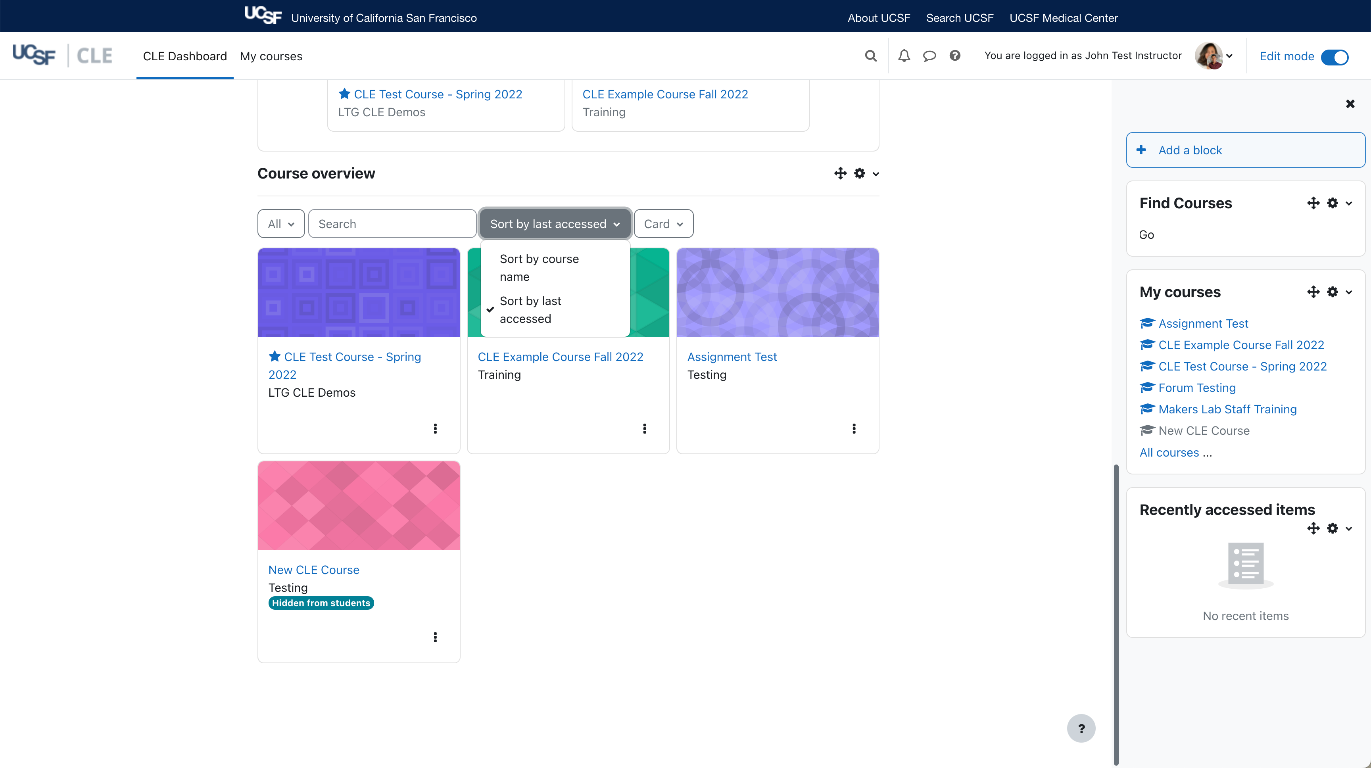Open actions menu for New CLE Course card
This screenshot has height=768, width=1371.
coord(435,637)
